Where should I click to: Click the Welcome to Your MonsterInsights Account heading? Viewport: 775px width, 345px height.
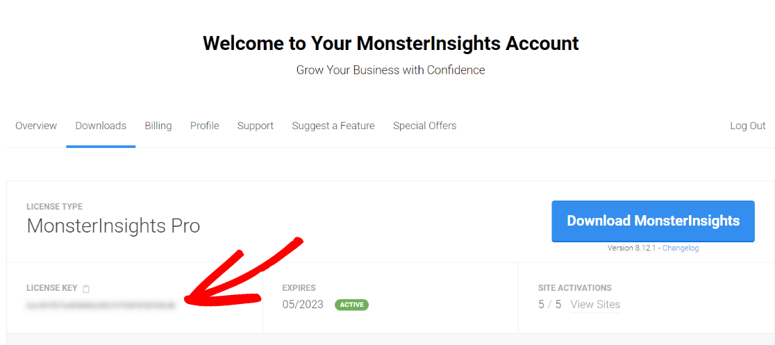(x=391, y=43)
